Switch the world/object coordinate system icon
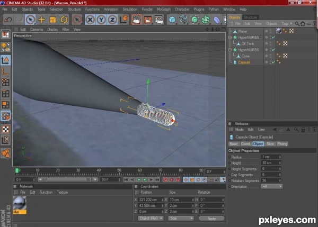This screenshot has width=318, height=227. 124,20
